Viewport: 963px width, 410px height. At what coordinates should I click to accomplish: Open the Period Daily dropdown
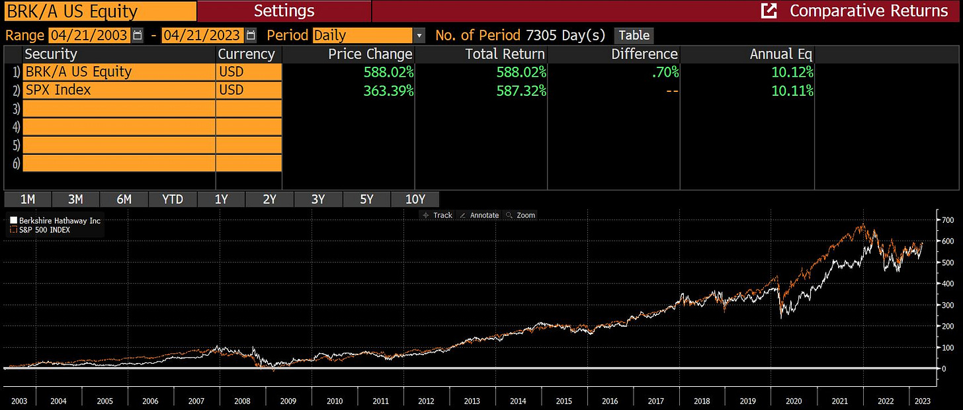(418, 36)
